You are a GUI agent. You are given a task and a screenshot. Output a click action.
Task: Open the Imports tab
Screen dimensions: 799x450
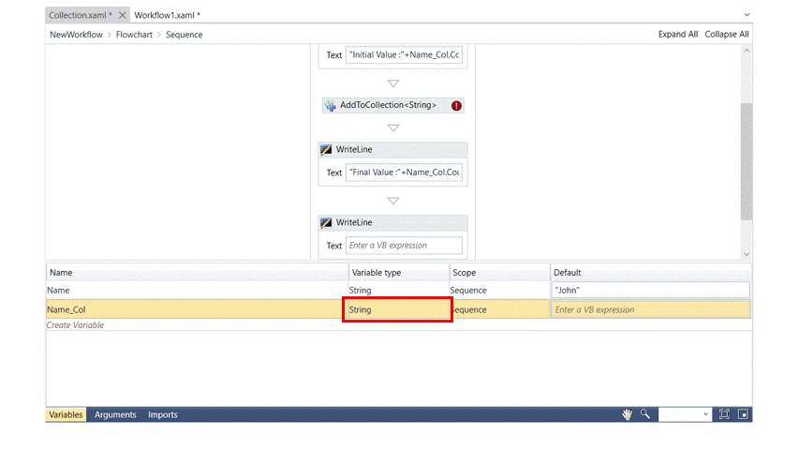162,414
